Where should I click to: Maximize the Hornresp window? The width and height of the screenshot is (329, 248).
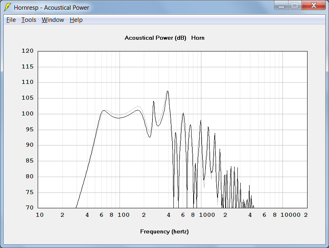[295, 5]
